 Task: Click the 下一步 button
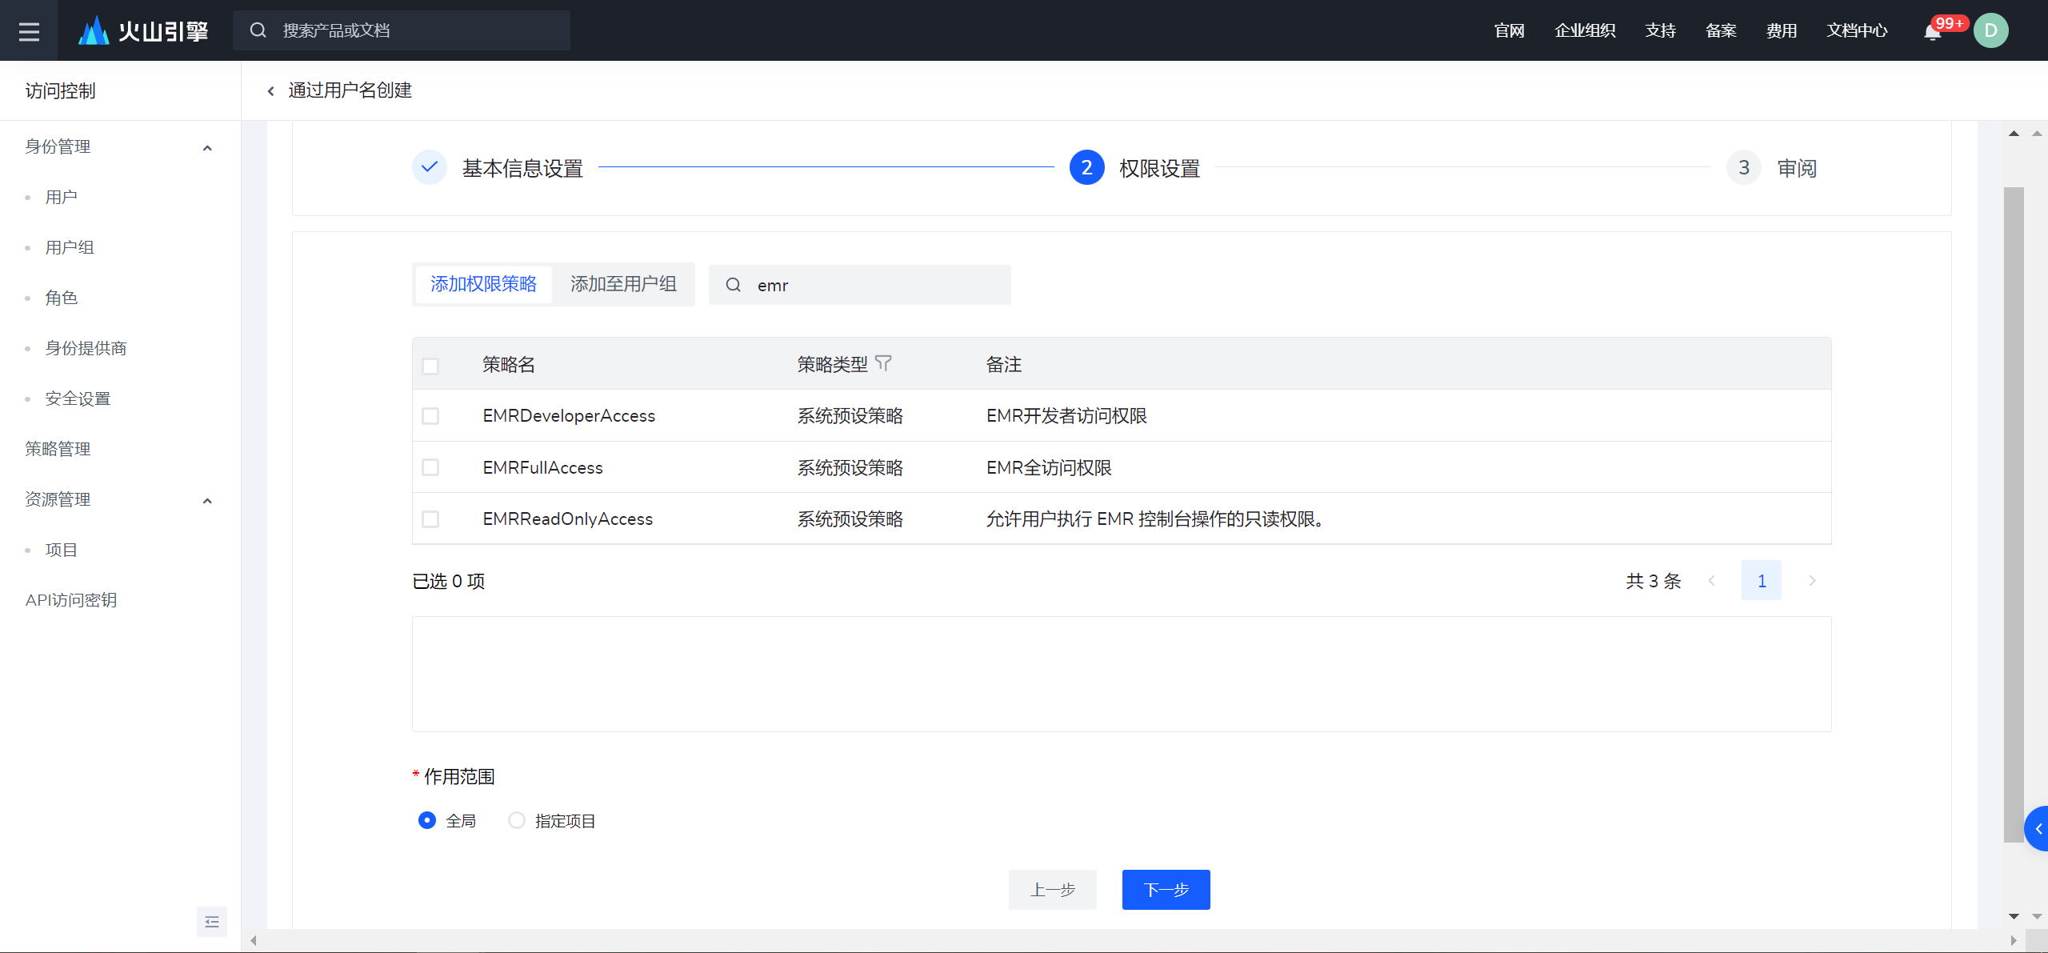(1166, 890)
